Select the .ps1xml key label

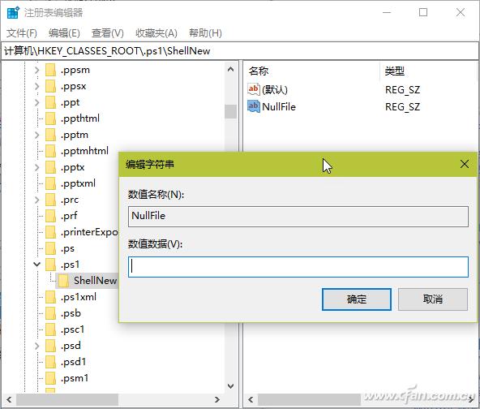(79, 297)
